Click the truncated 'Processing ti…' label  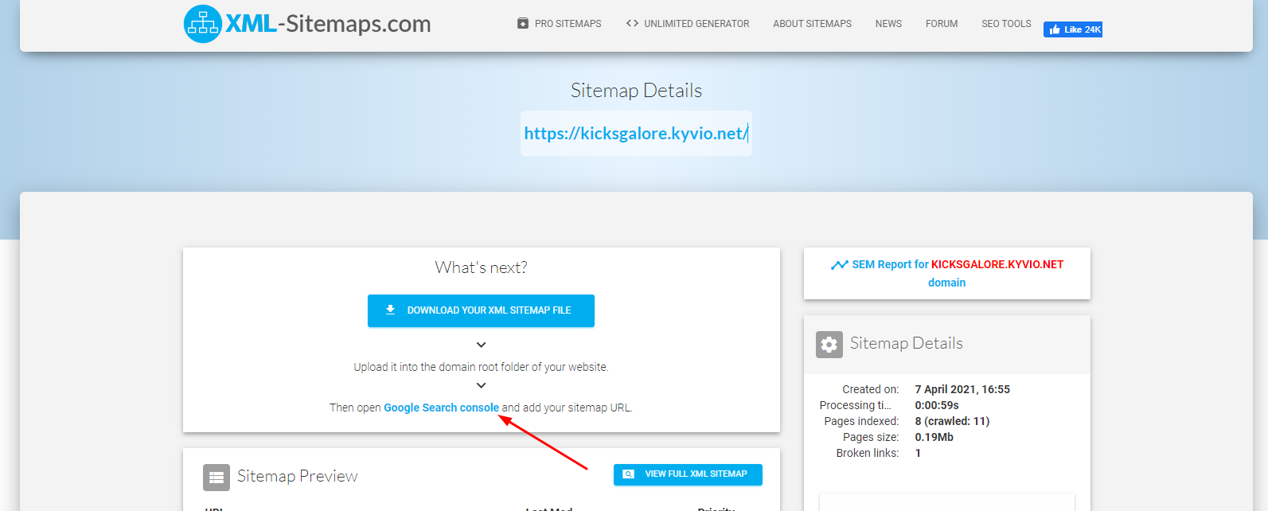tap(855, 405)
